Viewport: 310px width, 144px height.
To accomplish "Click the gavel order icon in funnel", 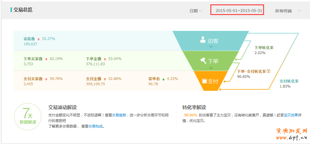I will (x=203, y=61).
